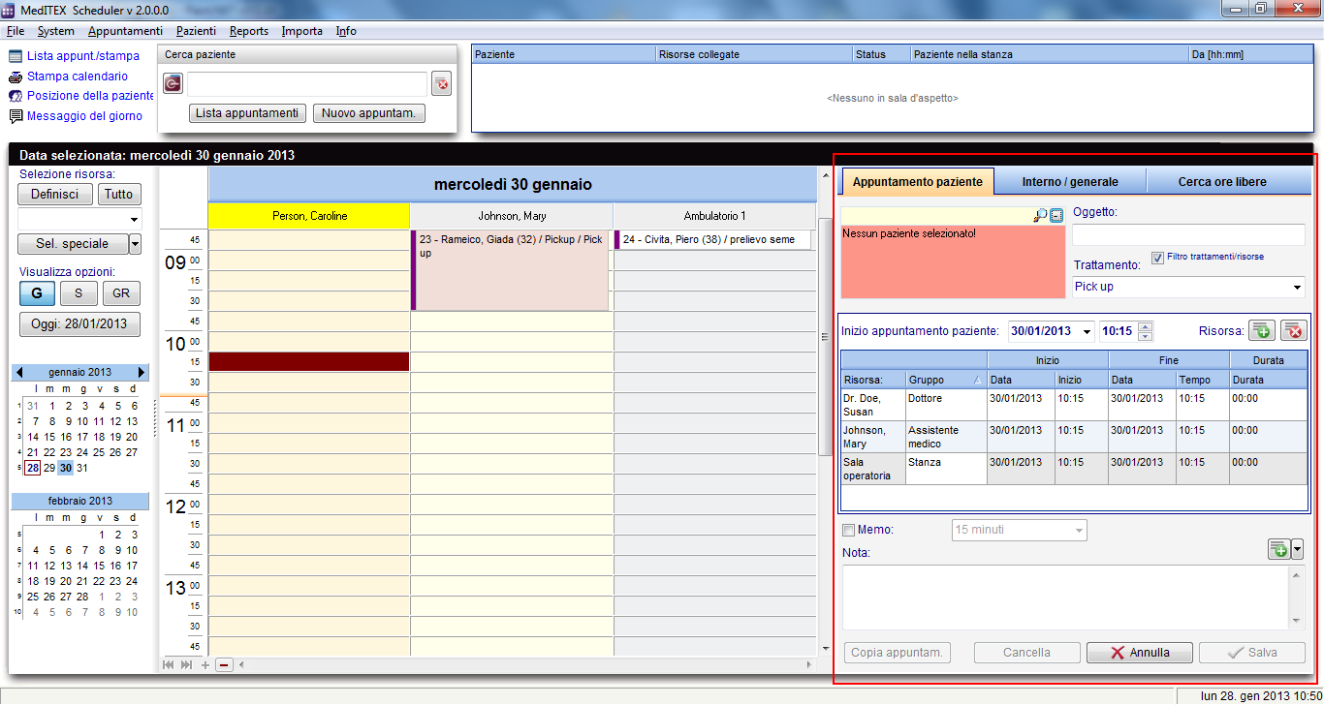Image resolution: width=1324 pixels, height=705 pixels.
Task: Decrease appointment time with down spinner
Action: 1146,336
